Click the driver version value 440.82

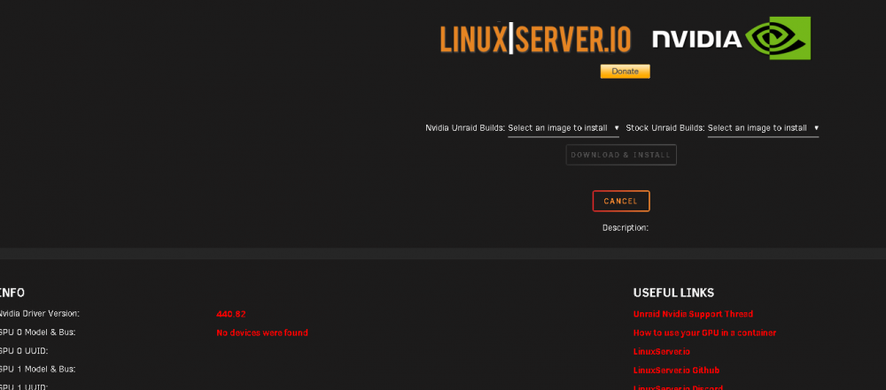tap(230, 314)
